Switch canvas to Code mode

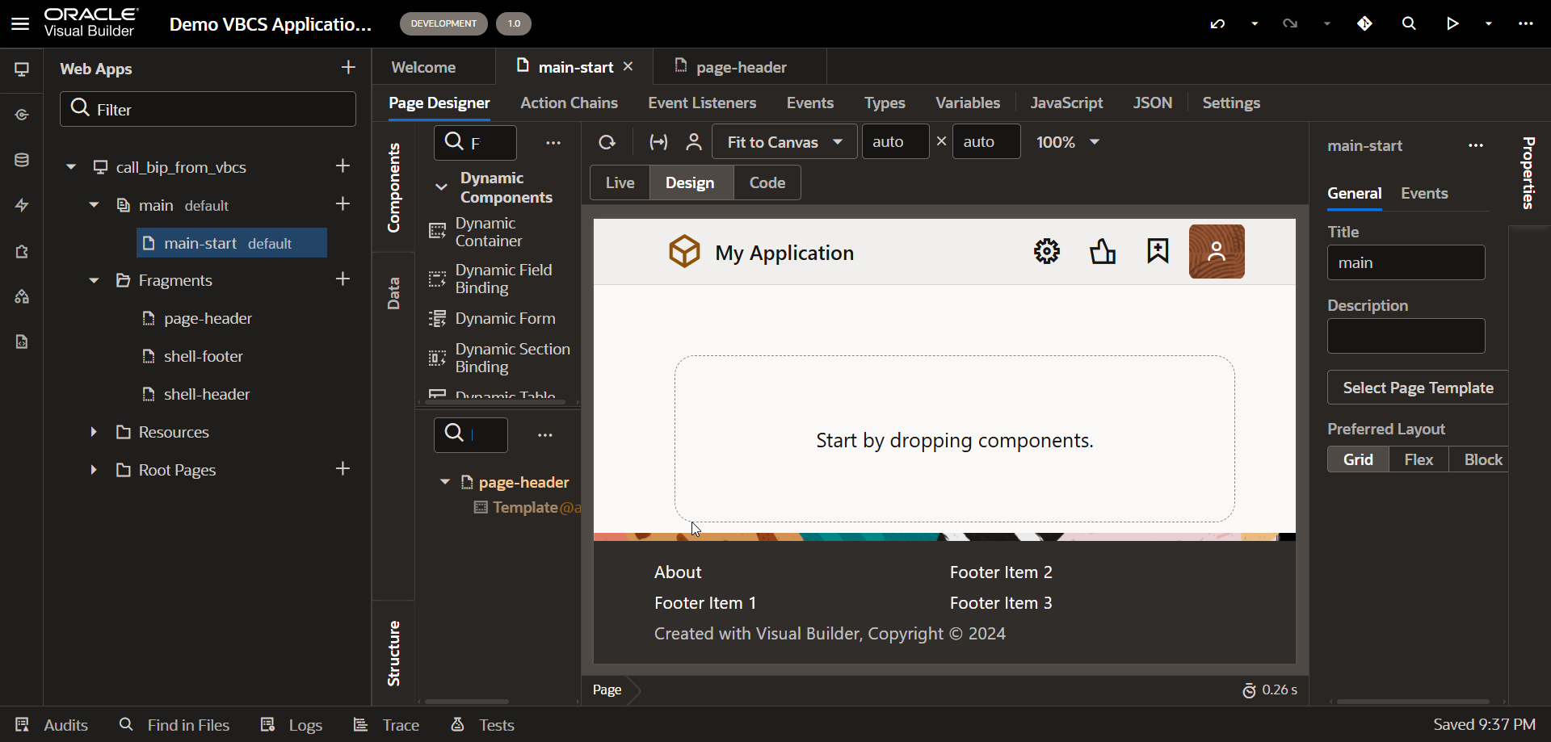(767, 182)
